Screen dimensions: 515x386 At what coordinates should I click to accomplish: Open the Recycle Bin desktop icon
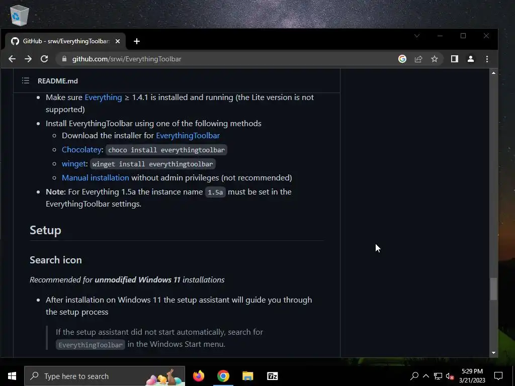[x=20, y=15]
